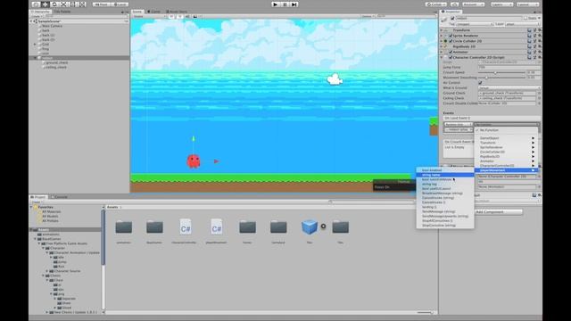Adjust the Movement Smoothing slider
571x321 pixels.
coord(501,78)
